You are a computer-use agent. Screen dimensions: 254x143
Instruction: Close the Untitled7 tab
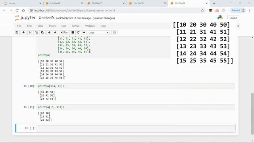[123, 3]
